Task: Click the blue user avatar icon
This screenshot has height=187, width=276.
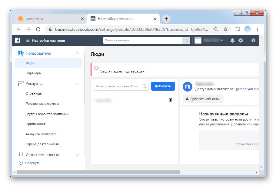Action: pos(187,87)
